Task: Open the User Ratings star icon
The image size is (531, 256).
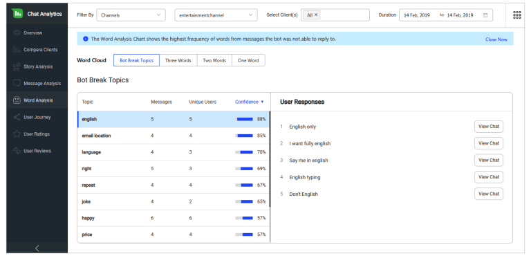Action: point(17,134)
